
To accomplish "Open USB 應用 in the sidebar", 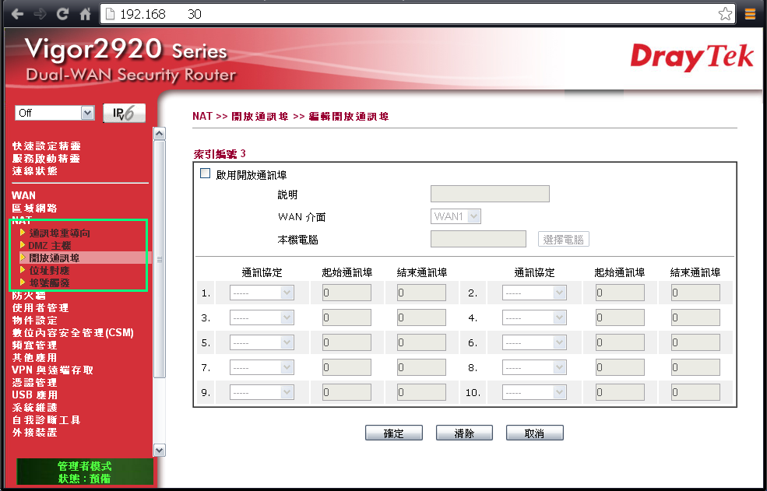I will point(35,395).
